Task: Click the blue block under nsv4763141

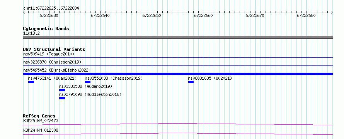Action: coord(31,82)
